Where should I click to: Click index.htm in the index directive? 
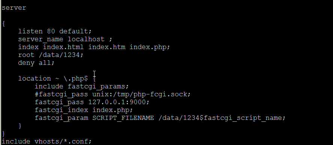pyautogui.click(x=106, y=47)
